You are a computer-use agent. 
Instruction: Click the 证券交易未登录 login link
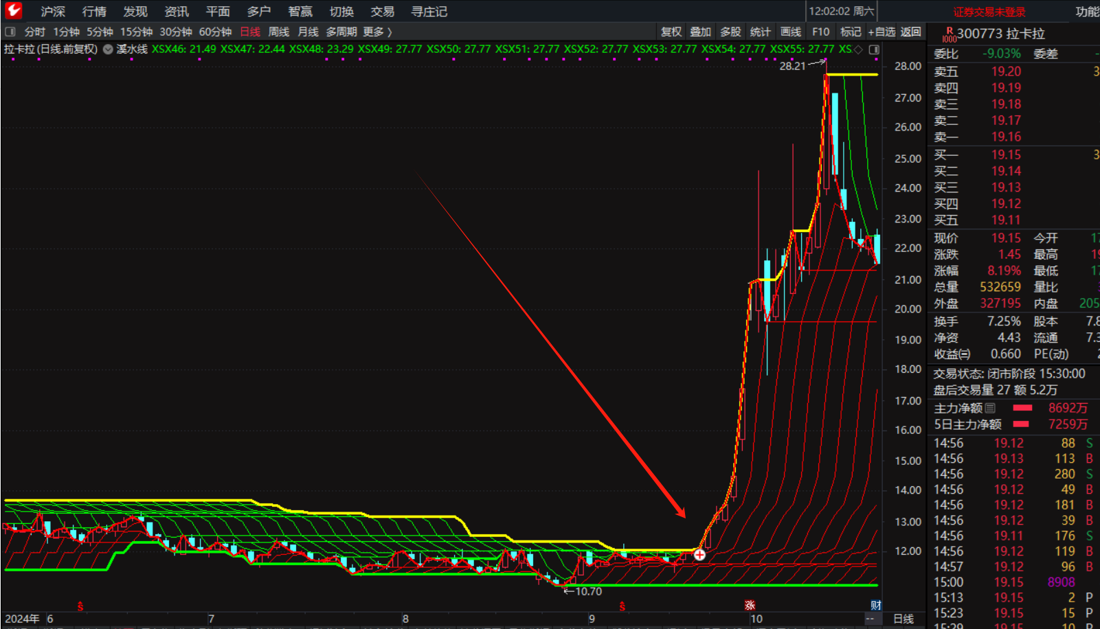point(989,12)
